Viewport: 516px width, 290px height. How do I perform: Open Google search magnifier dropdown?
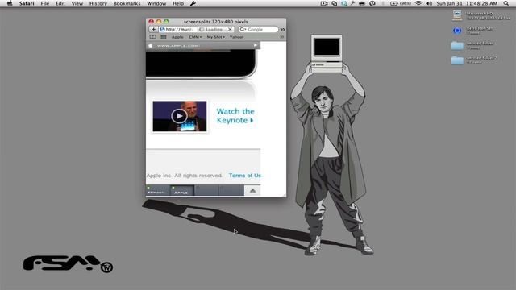pyautogui.click(x=243, y=29)
